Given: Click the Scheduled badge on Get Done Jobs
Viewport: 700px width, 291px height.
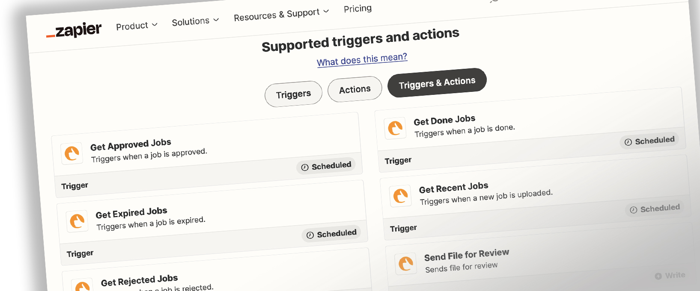Looking at the screenshot, I should 649,141.
